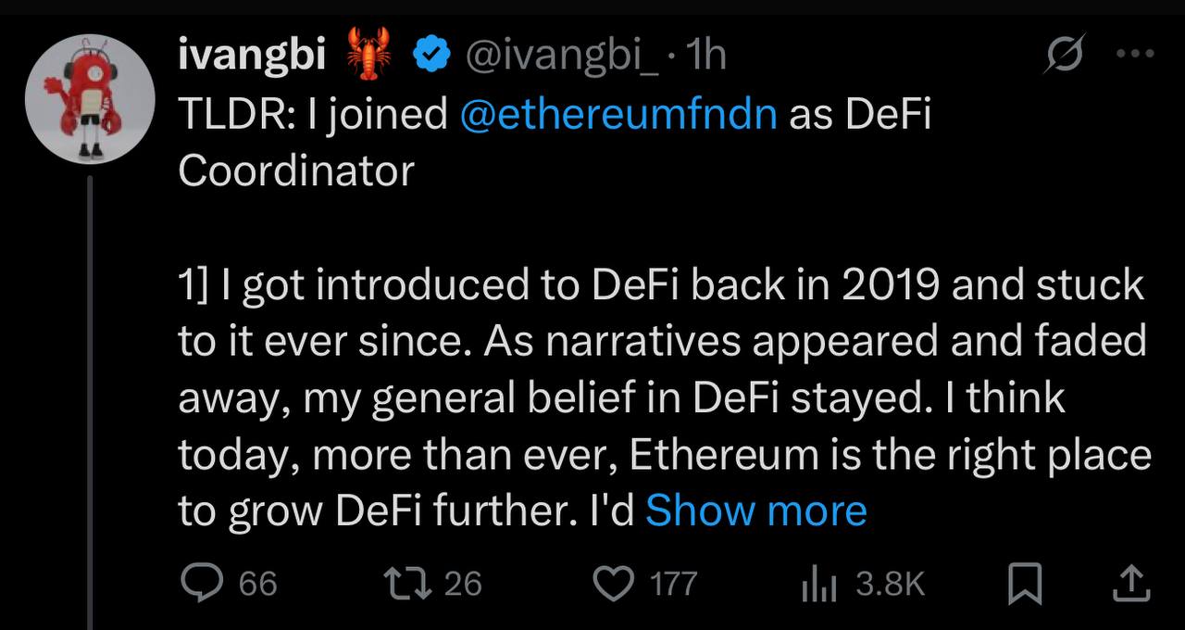The height and width of the screenshot is (630, 1185).
Task: Open the three-dot more options menu
Action: [1135, 54]
